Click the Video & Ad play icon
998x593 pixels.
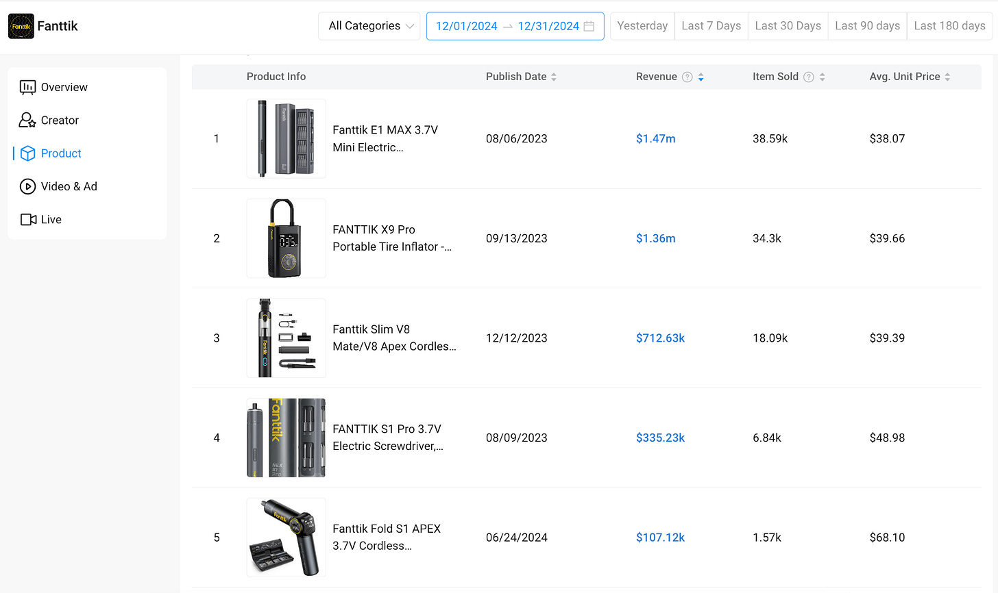pos(27,186)
